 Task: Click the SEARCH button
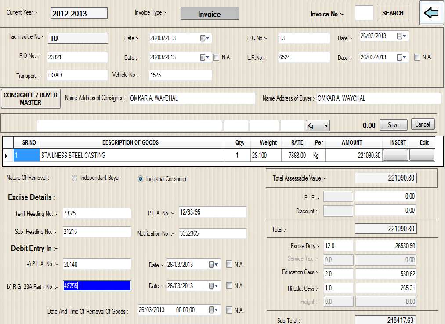click(393, 13)
